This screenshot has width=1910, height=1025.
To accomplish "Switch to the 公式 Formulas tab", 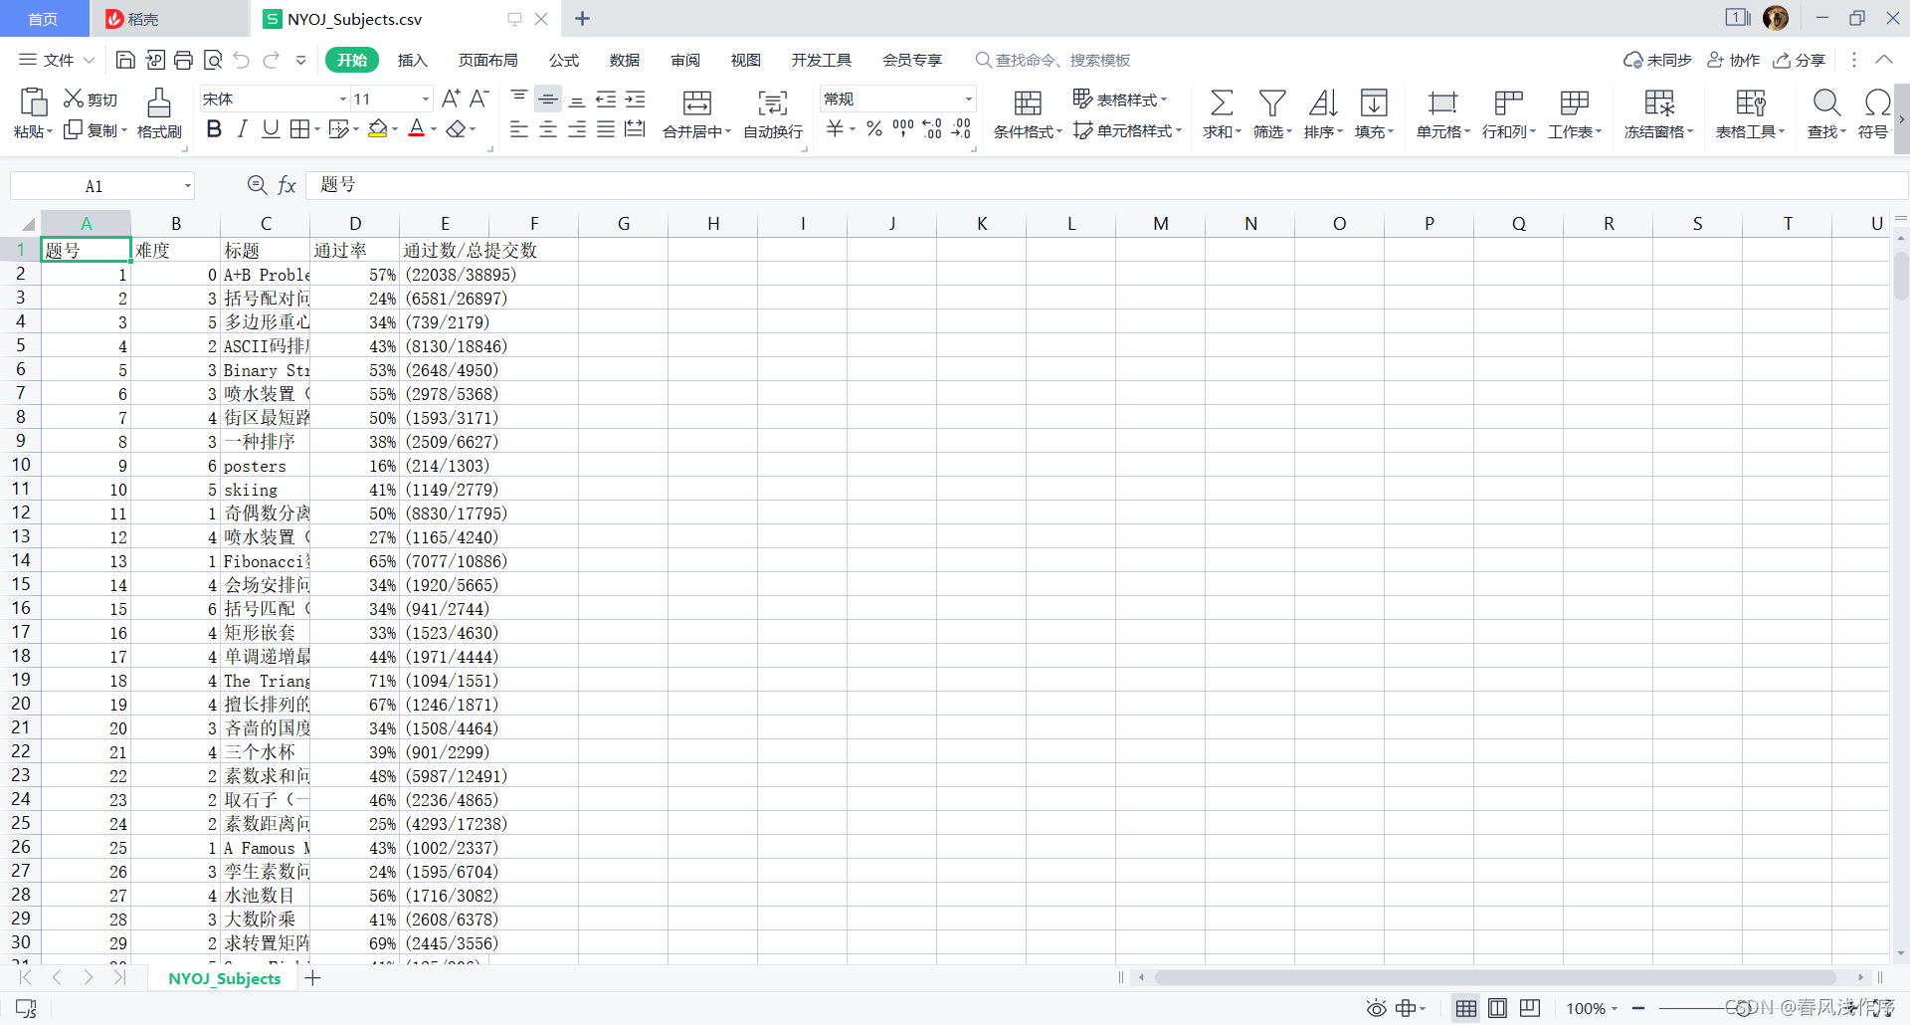I will [x=564, y=60].
